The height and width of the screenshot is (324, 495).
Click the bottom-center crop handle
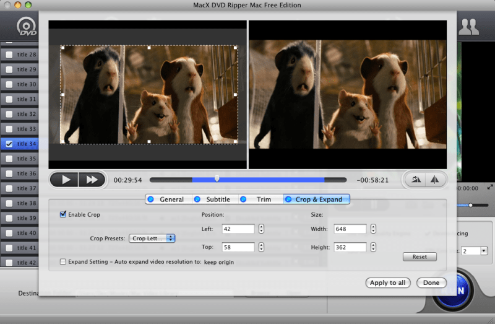pyautogui.click(x=149, y=142)
